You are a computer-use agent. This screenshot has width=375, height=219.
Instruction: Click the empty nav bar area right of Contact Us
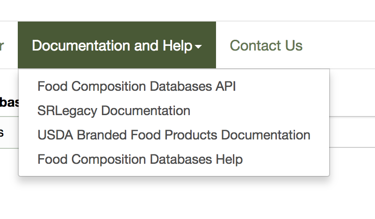pyautogui.click(x=341, y=45)
